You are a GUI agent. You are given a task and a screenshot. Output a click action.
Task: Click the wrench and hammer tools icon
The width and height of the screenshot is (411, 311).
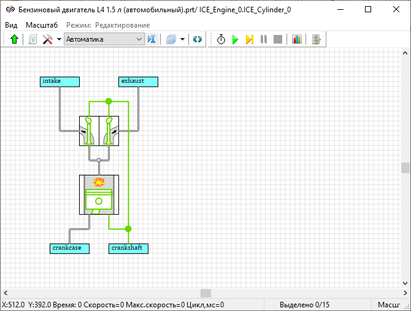(x=47, y=39)
